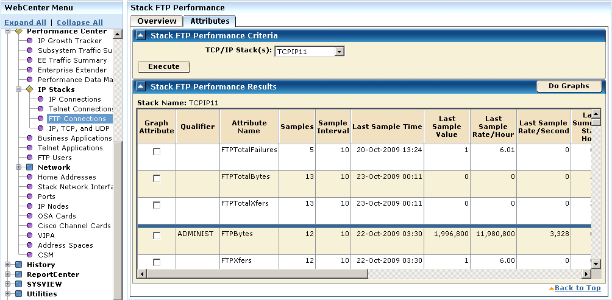
Task: Click the EE Traffic Summary bullet icon
Action: click(x=30, y=60)
